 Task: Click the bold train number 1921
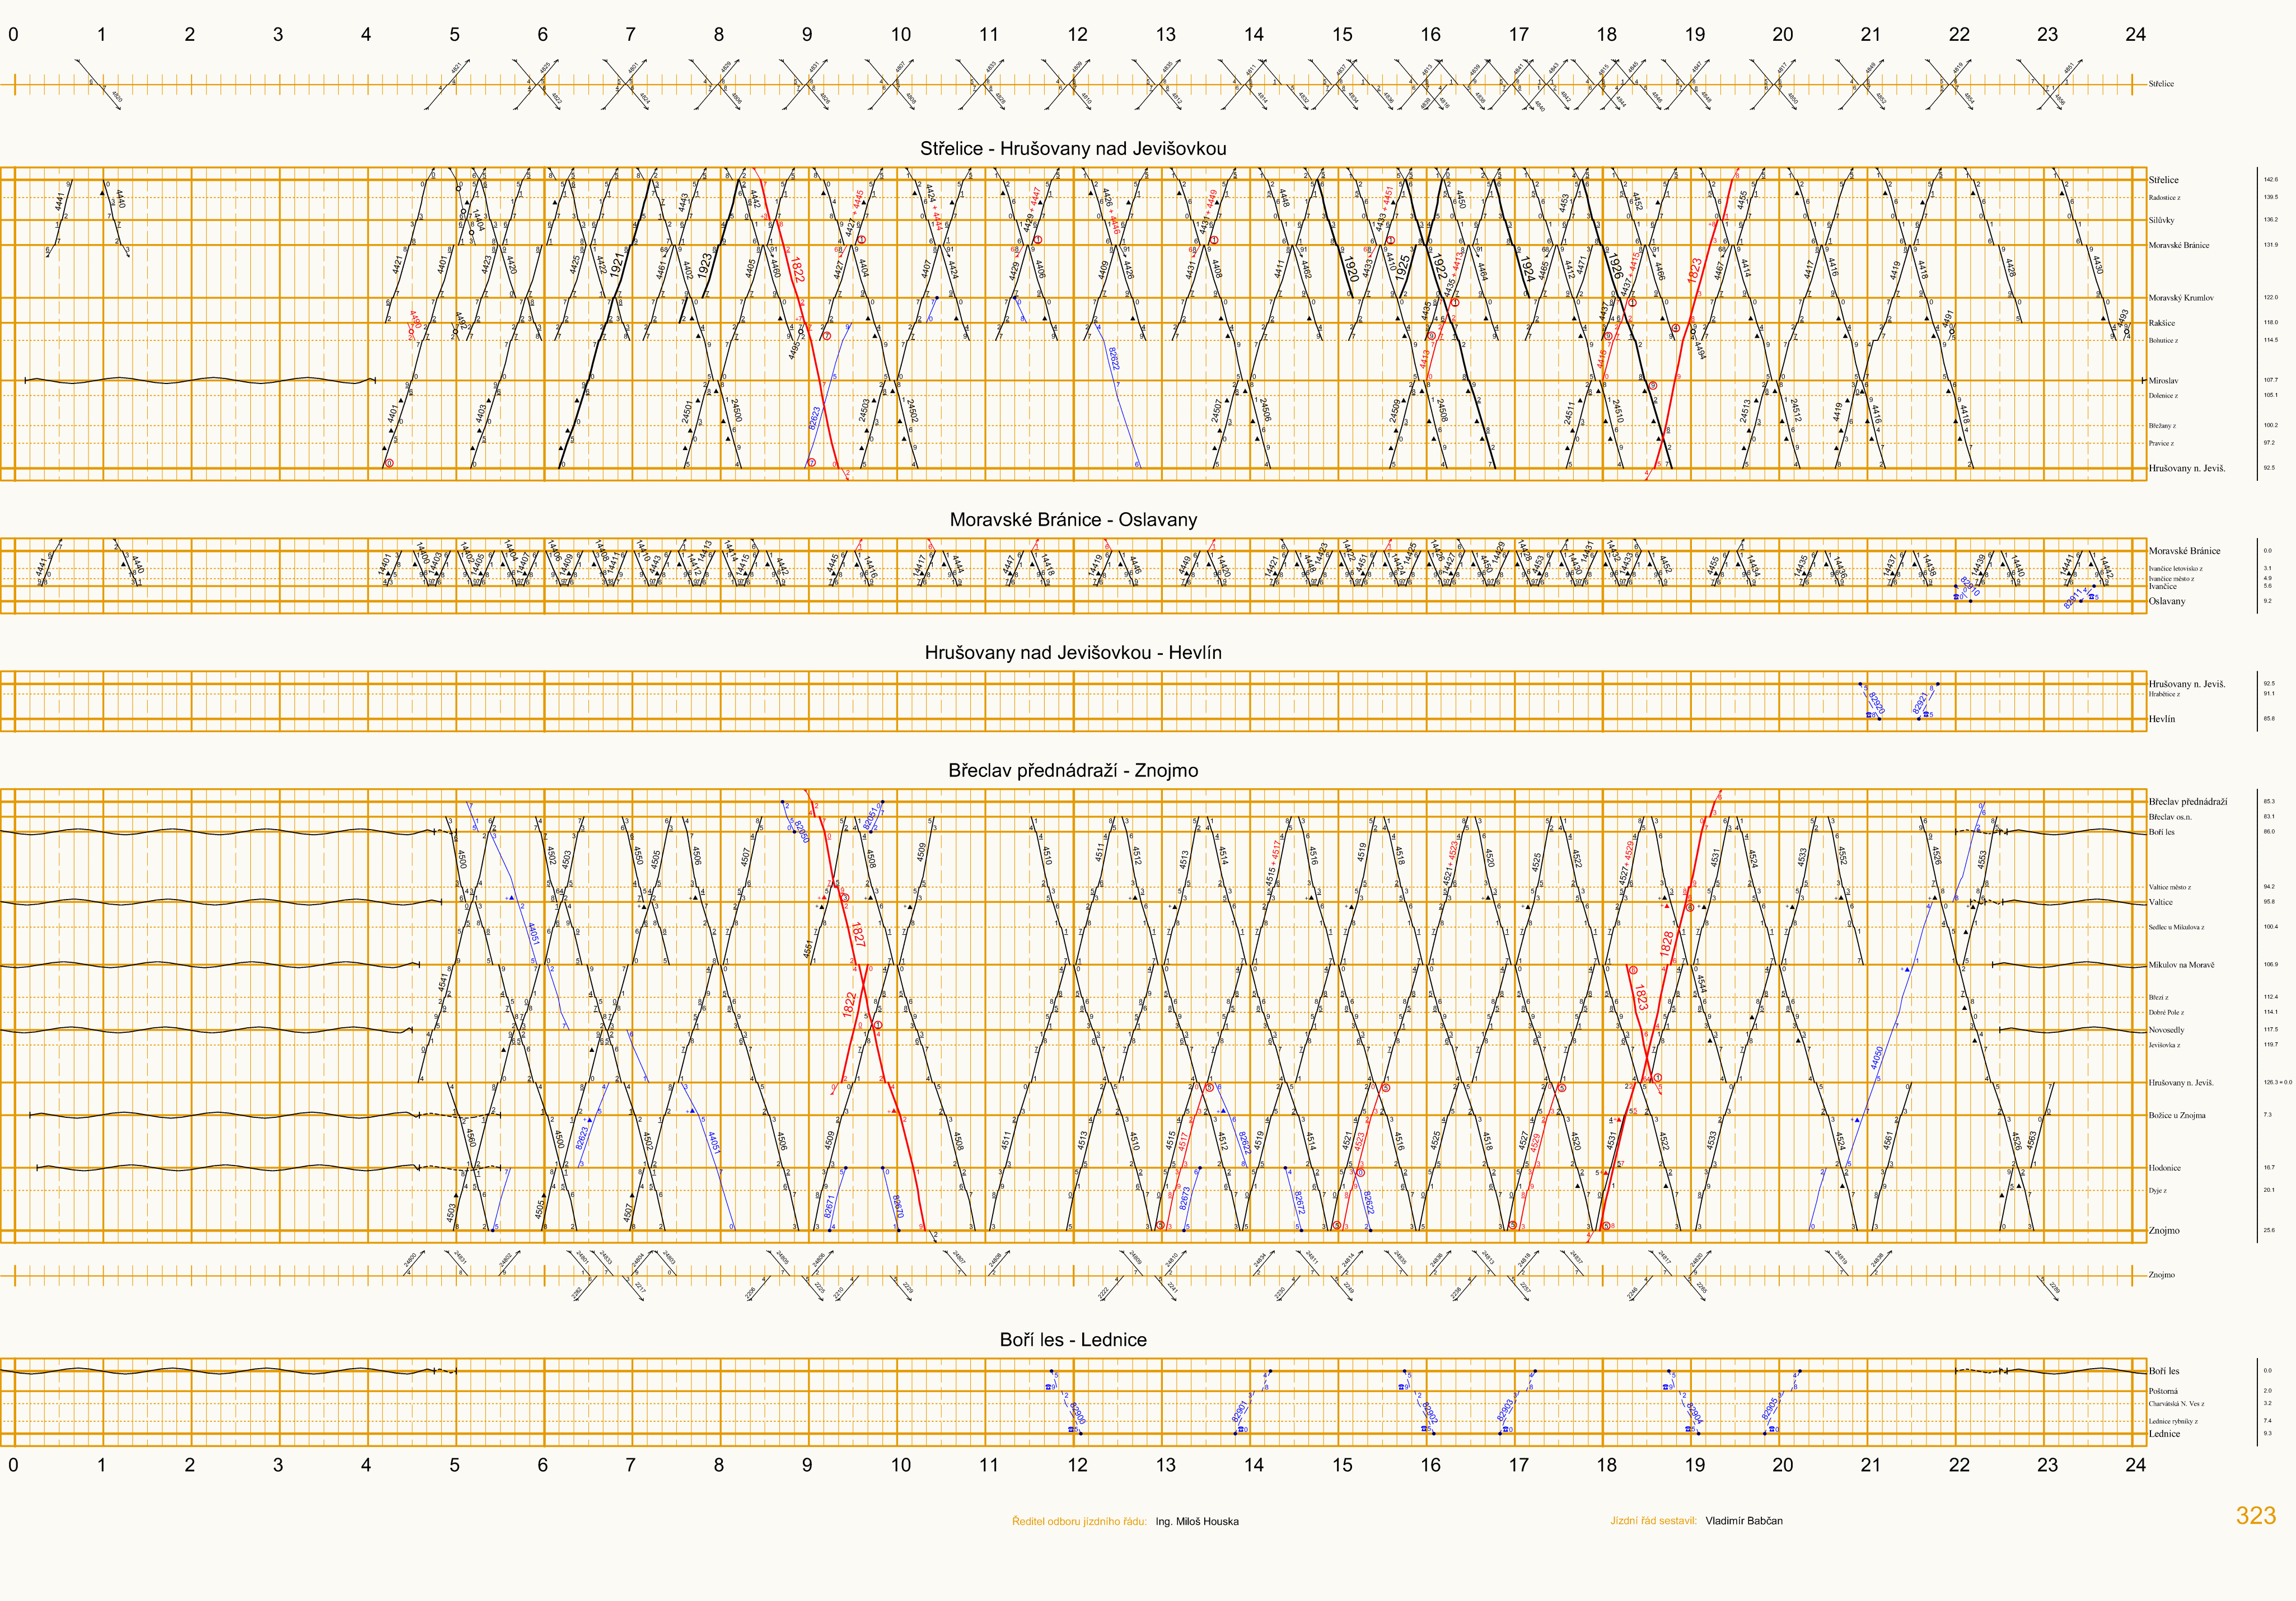(x=617, y=265)
